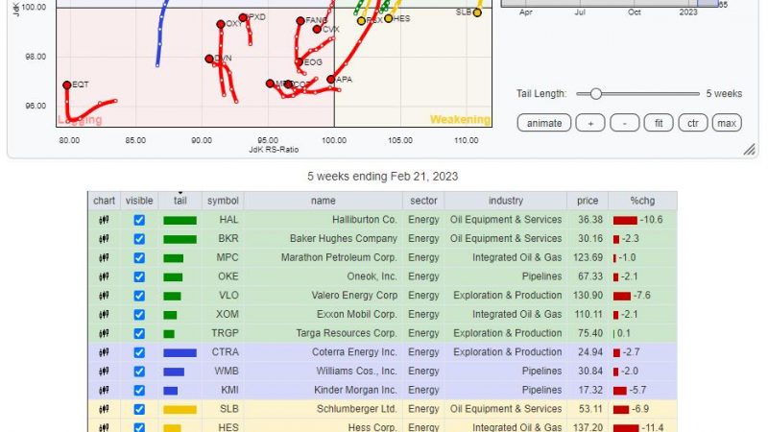This screenshot has width=768, height=432.
Task: Sort table by price column
Action: [588, 201]
